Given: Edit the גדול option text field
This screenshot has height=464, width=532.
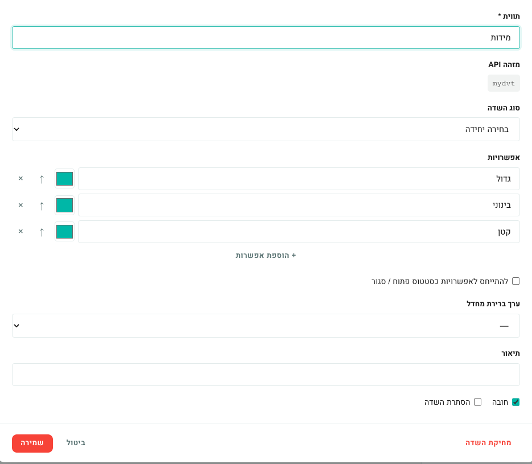Looking at the screenshot, I should coord(299,179).
